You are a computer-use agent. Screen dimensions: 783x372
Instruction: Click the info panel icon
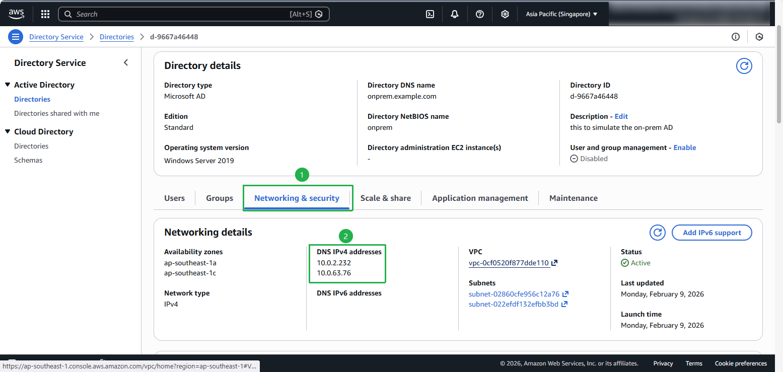pos(736,37)
